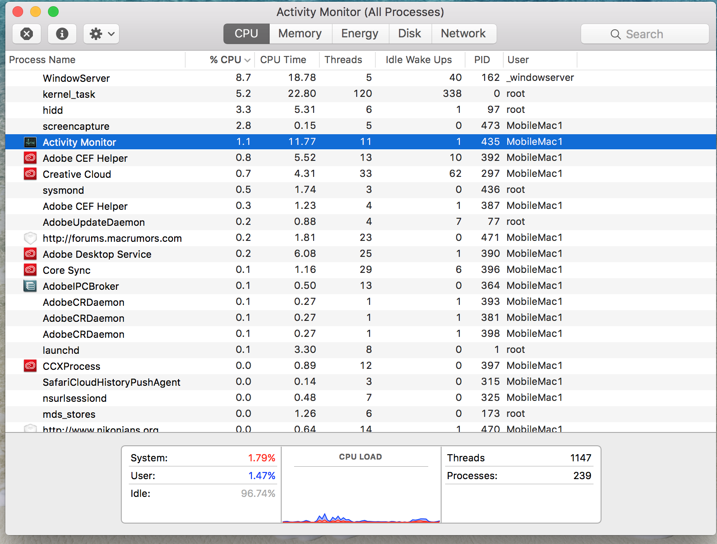The height and width of the screenshot is (544, 717).
Task: Click the CCXProcess red icon
Action: [30, 366]
